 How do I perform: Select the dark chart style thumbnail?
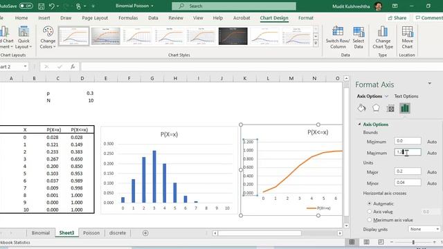pos(233,36)
